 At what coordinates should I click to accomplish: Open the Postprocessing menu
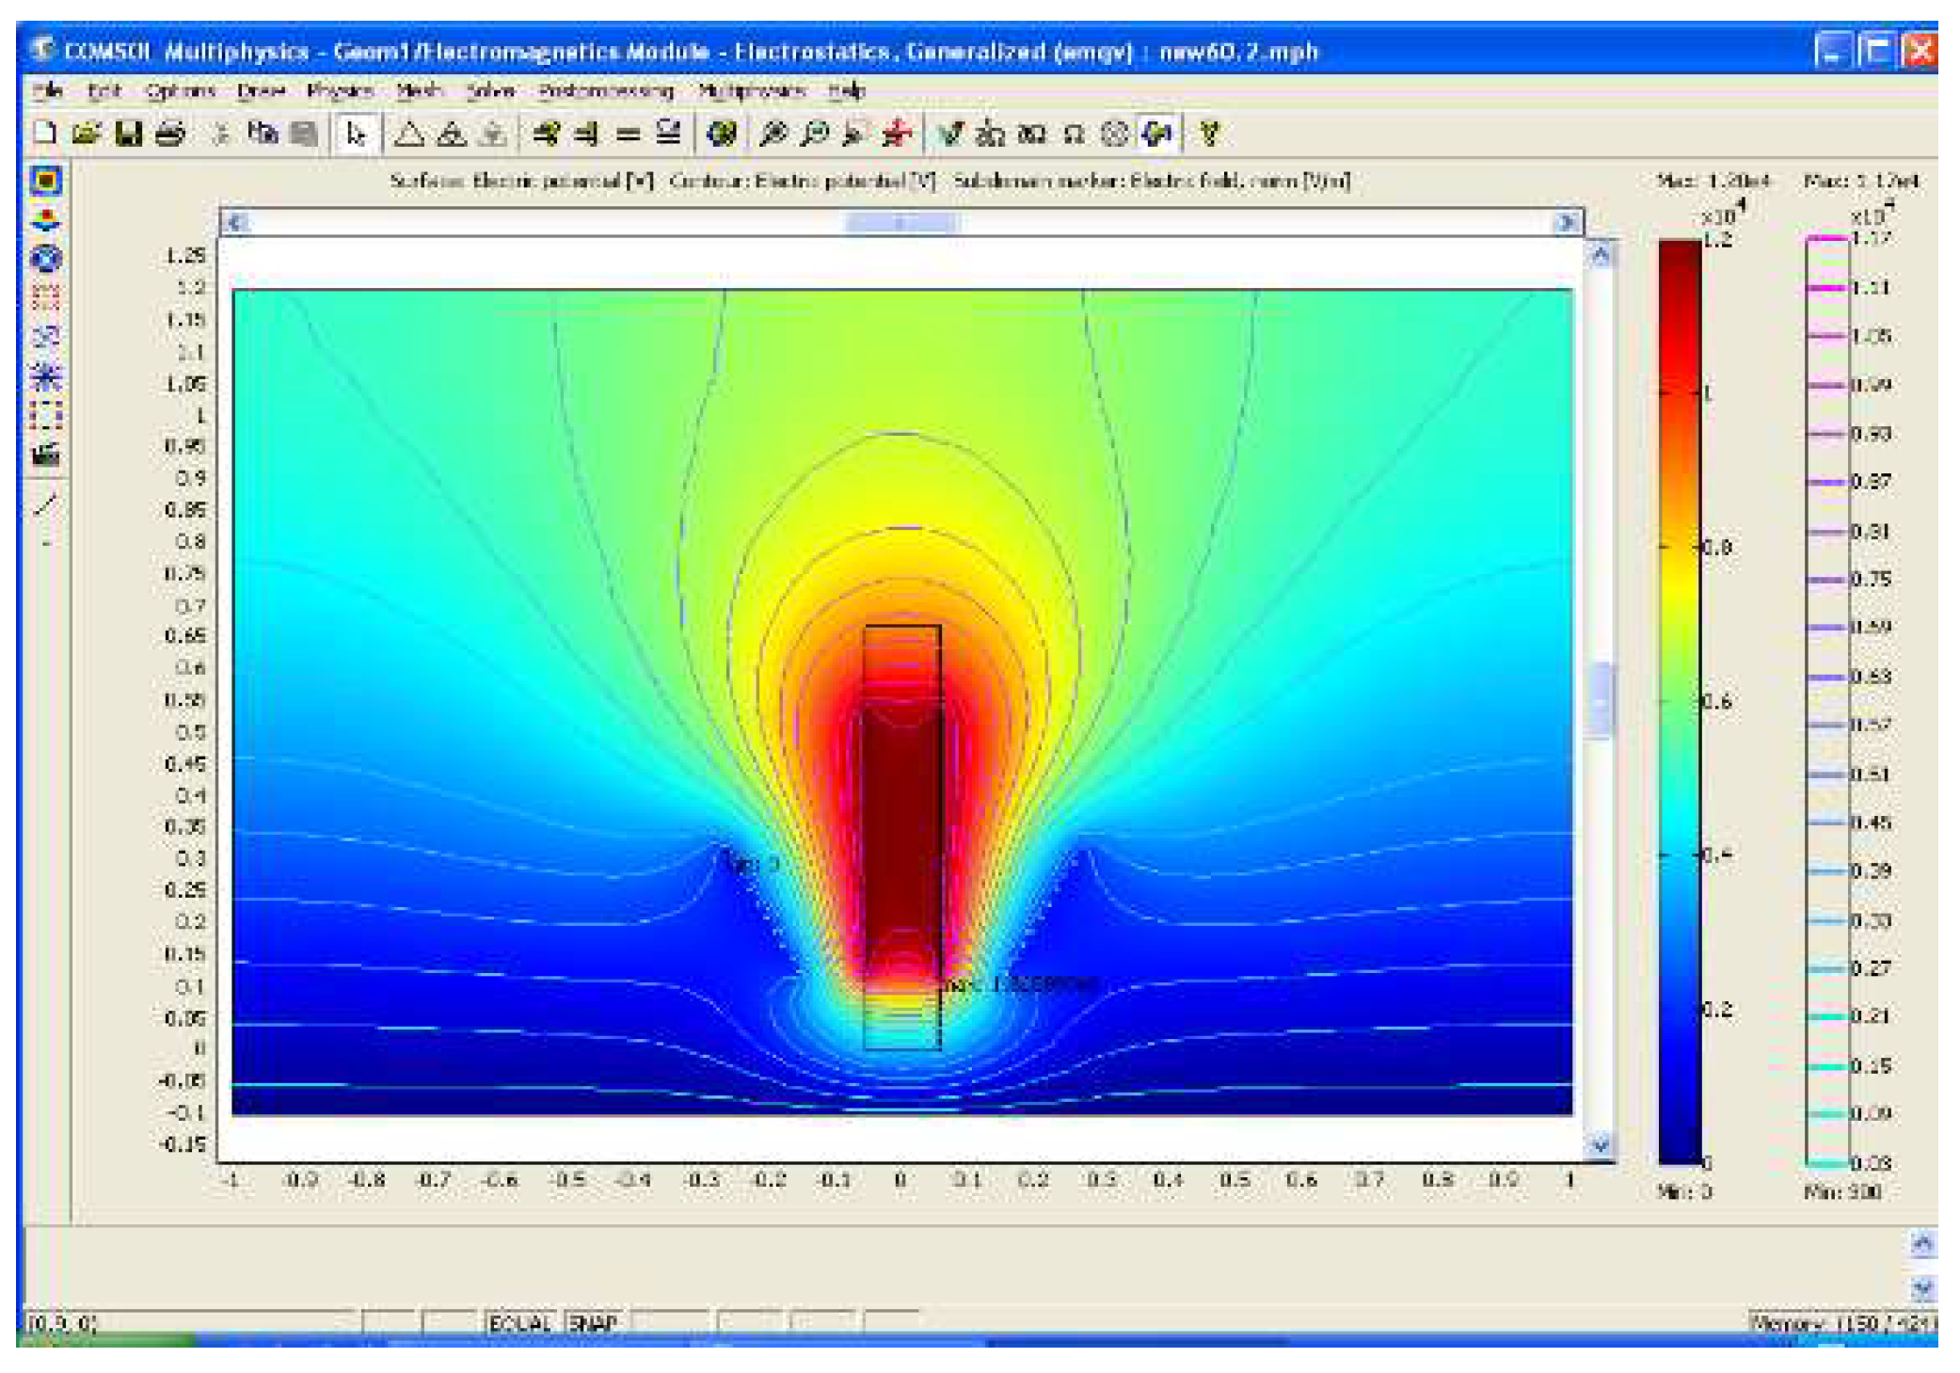pyautogui.click(x=605, y=91)
